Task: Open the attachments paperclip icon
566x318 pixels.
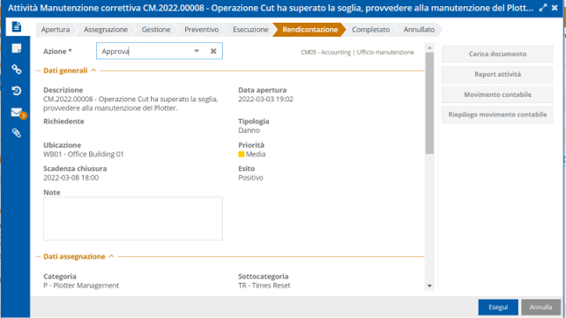Action: click(16, 133)
